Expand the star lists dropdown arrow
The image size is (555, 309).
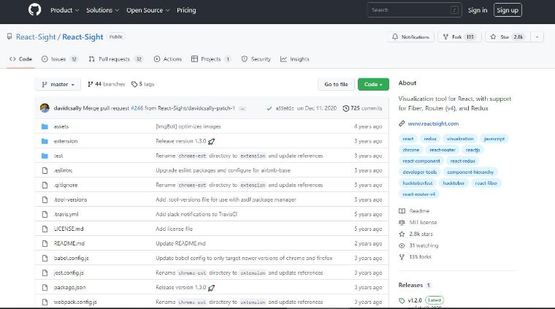click(x=537, y=37)
